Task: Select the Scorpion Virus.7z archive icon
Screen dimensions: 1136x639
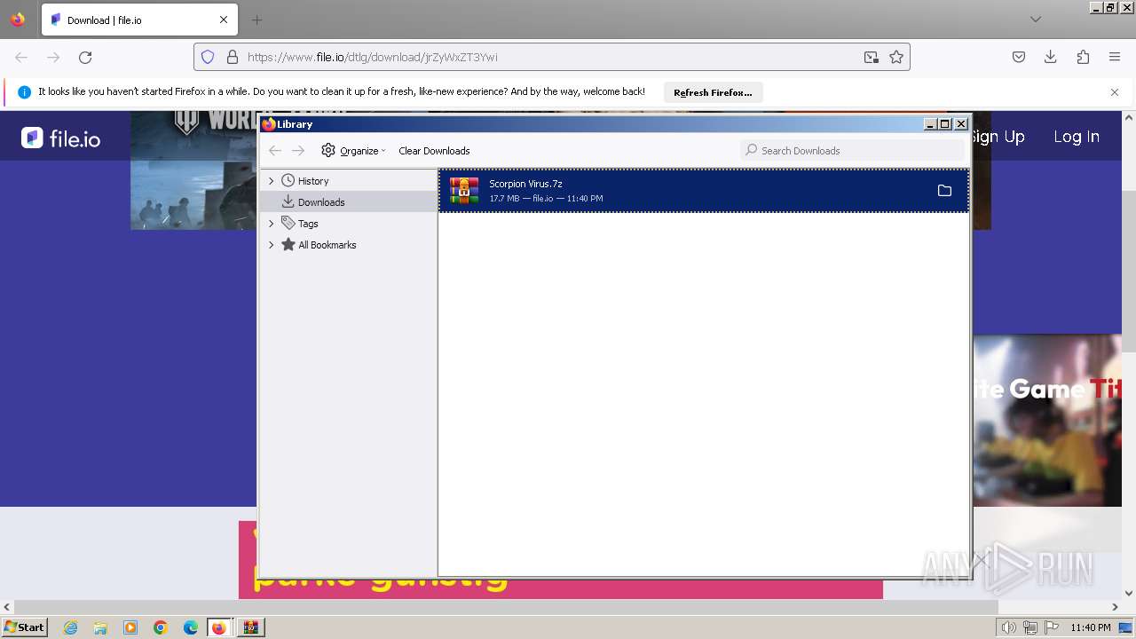Action: (464, 191)
